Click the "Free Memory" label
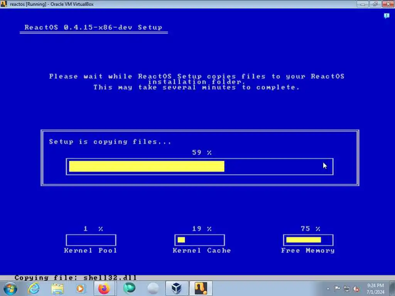 (x=308, y=251)
